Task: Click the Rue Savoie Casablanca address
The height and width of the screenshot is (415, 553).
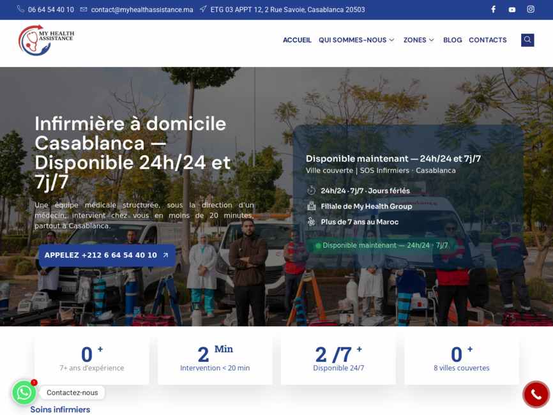Action: (x=287, y=10)
